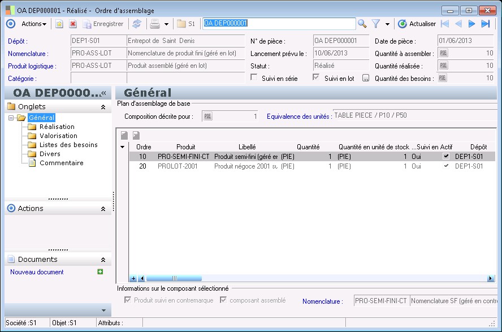Click the Quantité en unité de stock header

pyautogui.click(x=374, y=147)
